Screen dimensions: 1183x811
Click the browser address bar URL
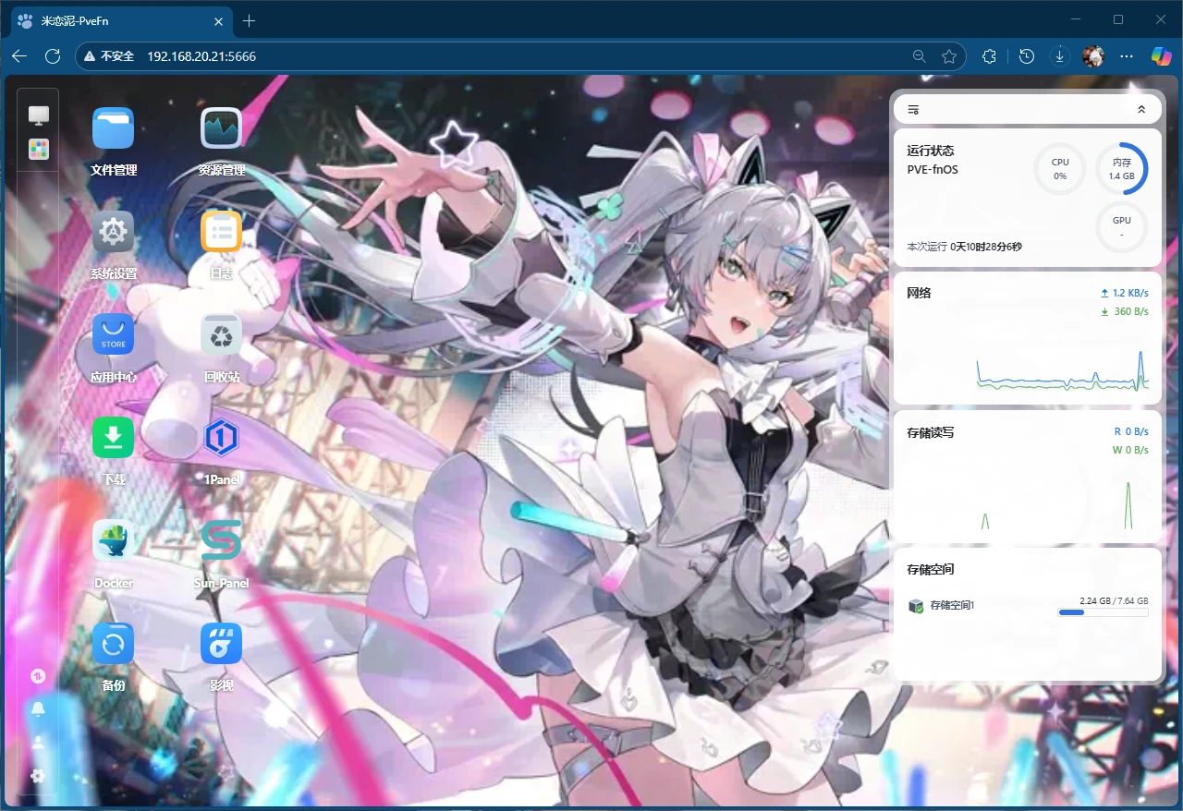point(201,56)
